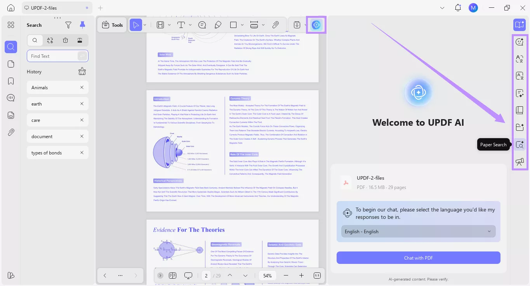Open the summarize sparkle note icon
The width and height of the screenshot is (530, 286).
(520, 93)
